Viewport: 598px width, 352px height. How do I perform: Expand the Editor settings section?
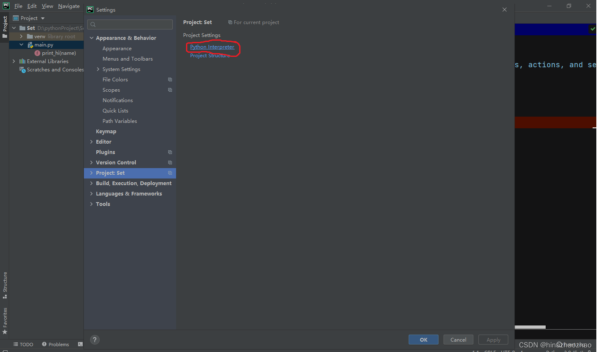pos(91,142)
